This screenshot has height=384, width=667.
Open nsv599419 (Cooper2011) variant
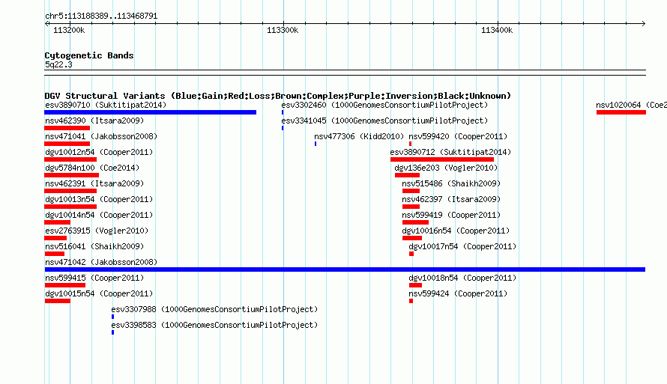451,215
